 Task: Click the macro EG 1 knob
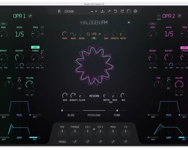pyautogui.click(x=88, y=134)
